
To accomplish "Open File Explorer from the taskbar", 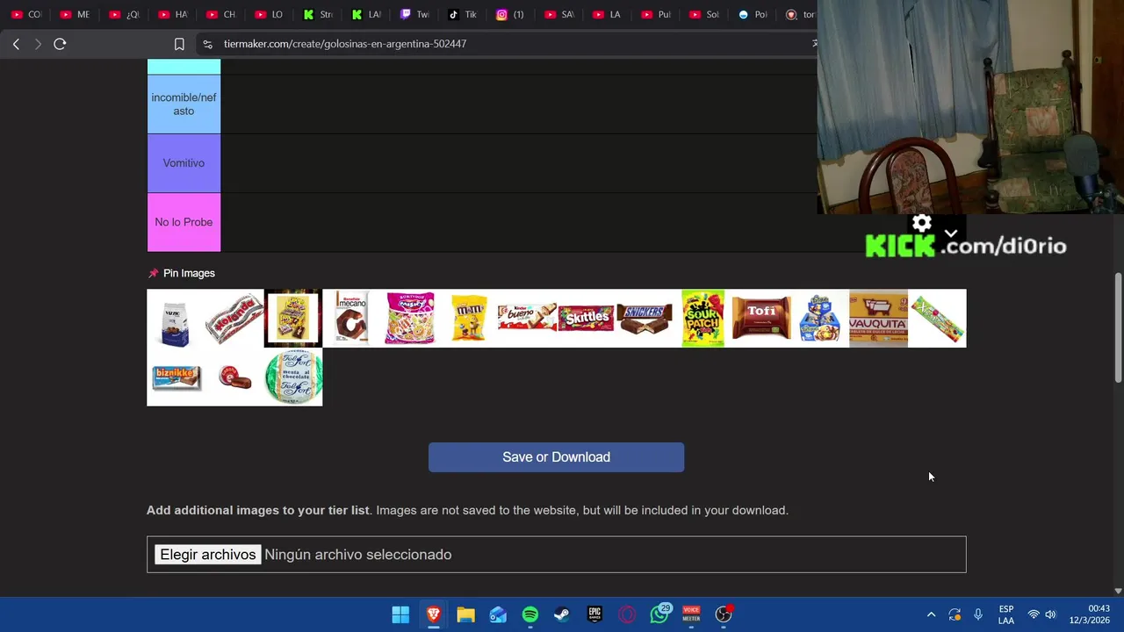I will click(465, 614).
